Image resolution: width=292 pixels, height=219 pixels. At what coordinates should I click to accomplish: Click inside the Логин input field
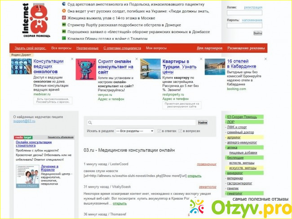click(x=244, y=13)
